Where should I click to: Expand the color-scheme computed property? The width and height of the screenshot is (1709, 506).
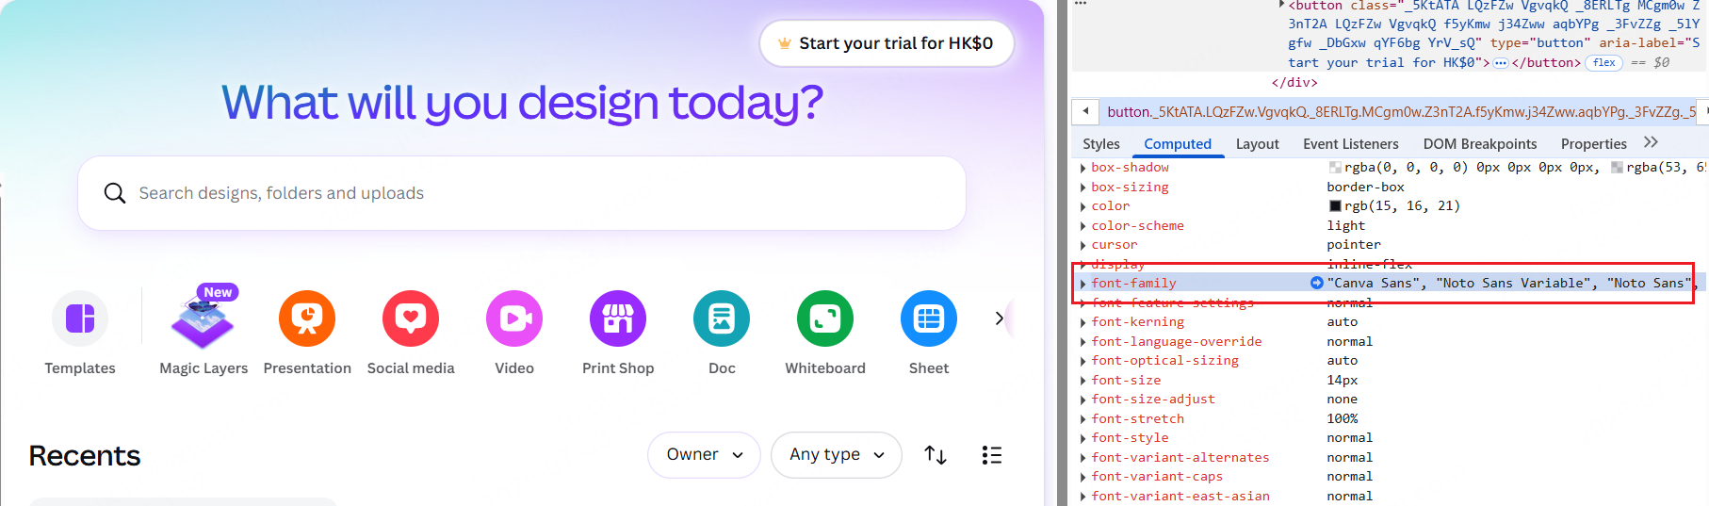pos(1082,226)
